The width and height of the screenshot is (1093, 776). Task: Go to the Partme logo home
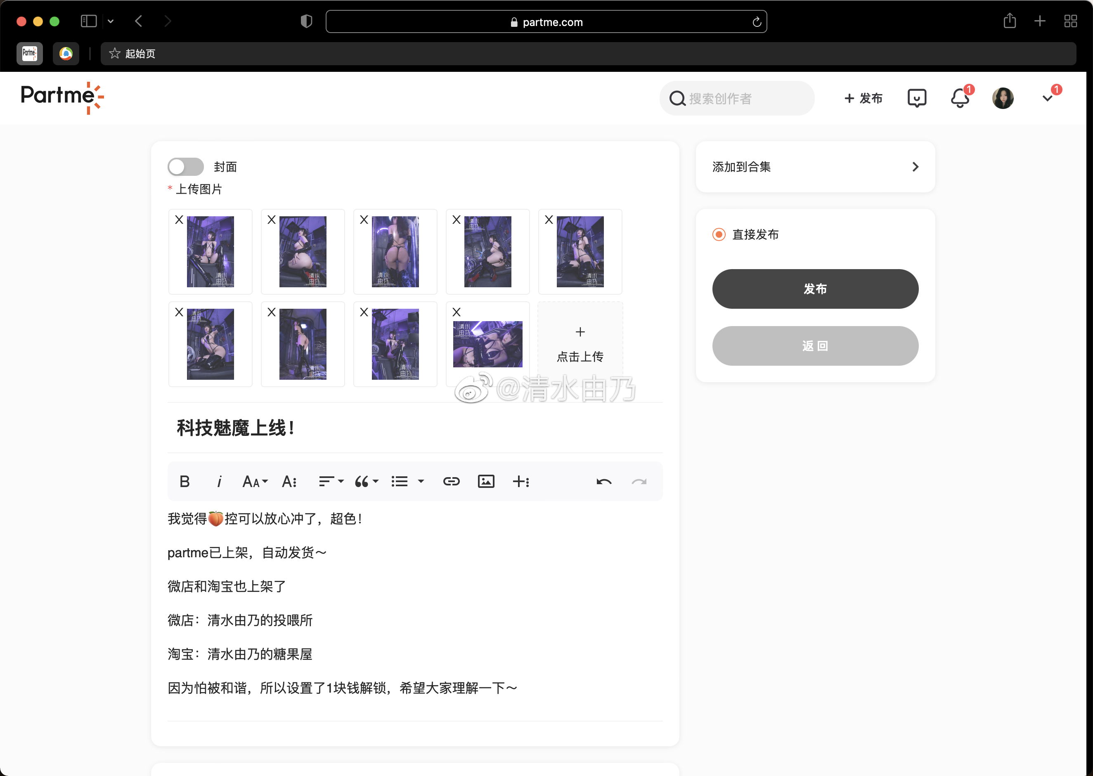tap(63, 97)
